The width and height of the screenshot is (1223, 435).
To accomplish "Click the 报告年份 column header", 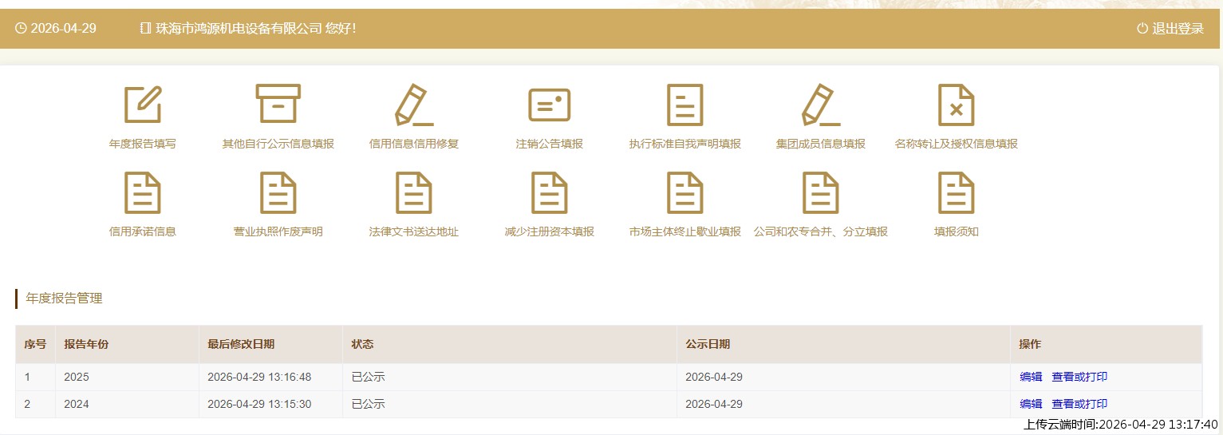I will click(x=86, y=344).
